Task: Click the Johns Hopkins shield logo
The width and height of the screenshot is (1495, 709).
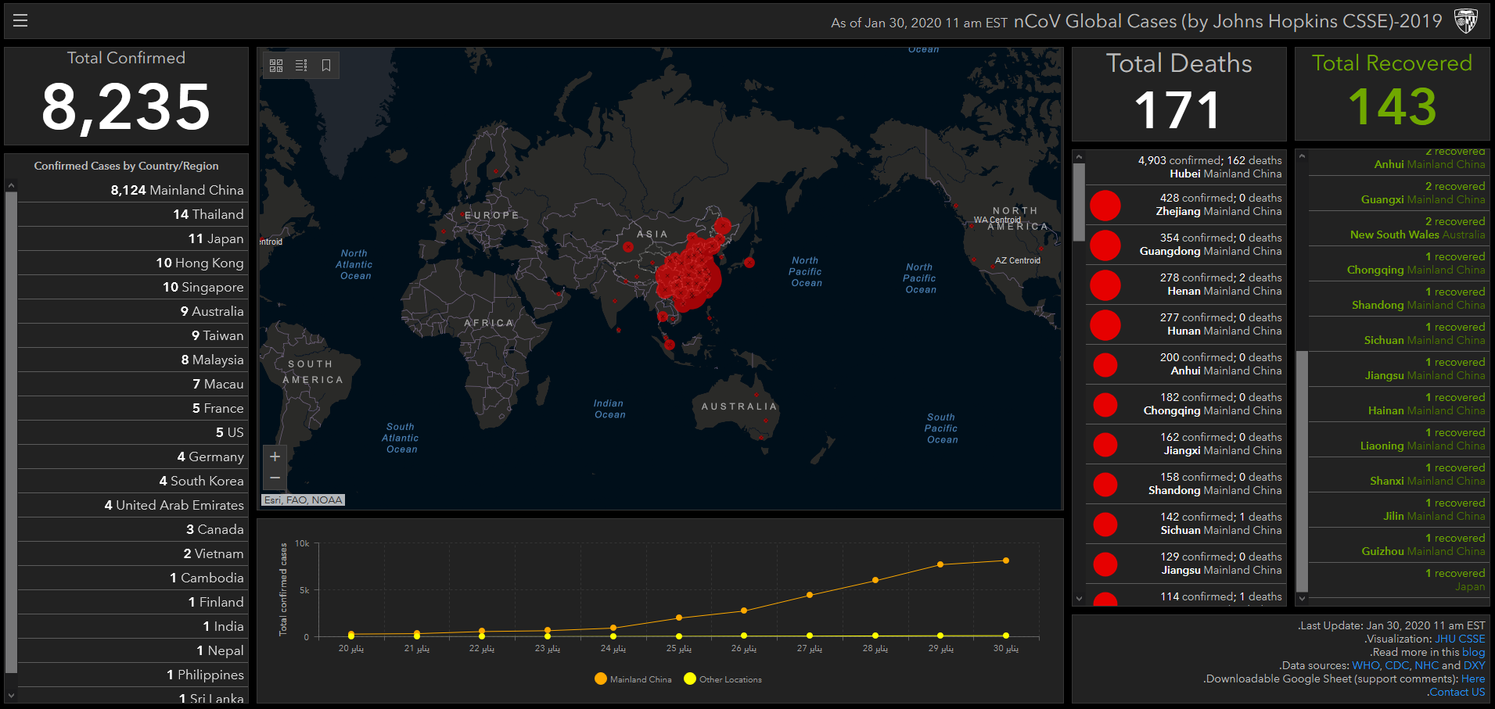Action: 1466,21
